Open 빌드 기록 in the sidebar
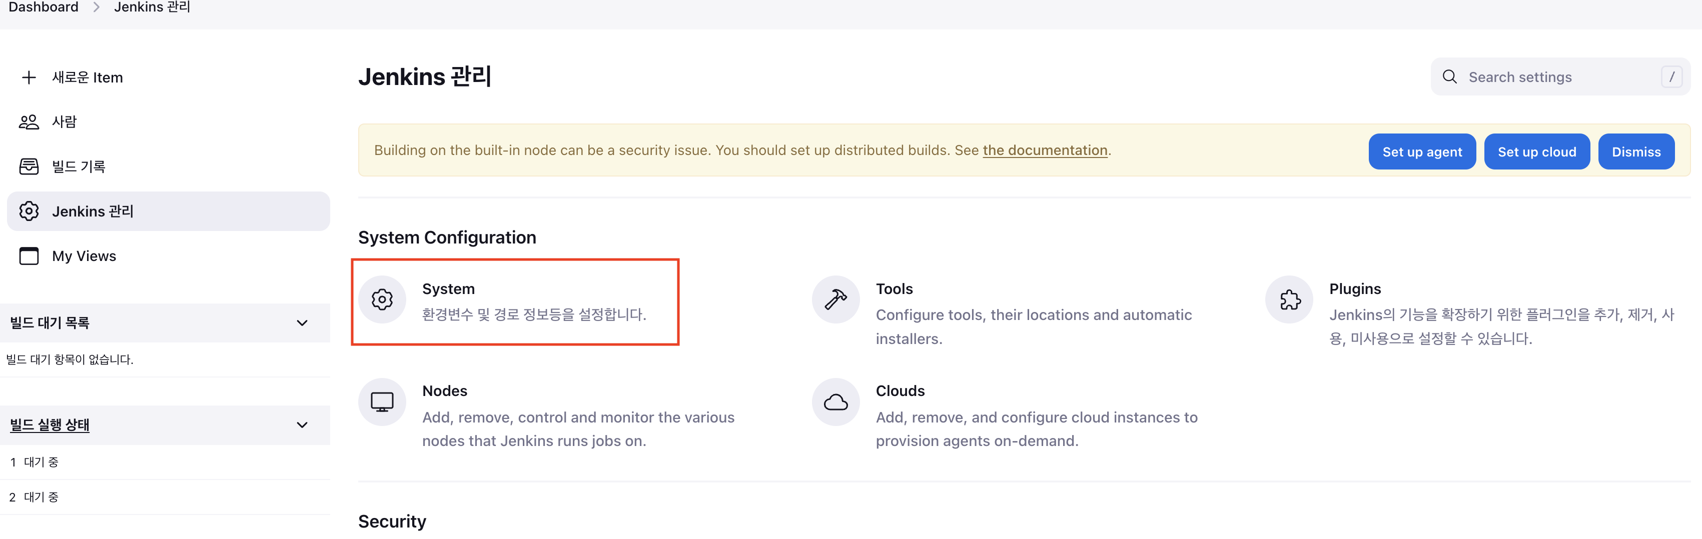 pos(168,166)
